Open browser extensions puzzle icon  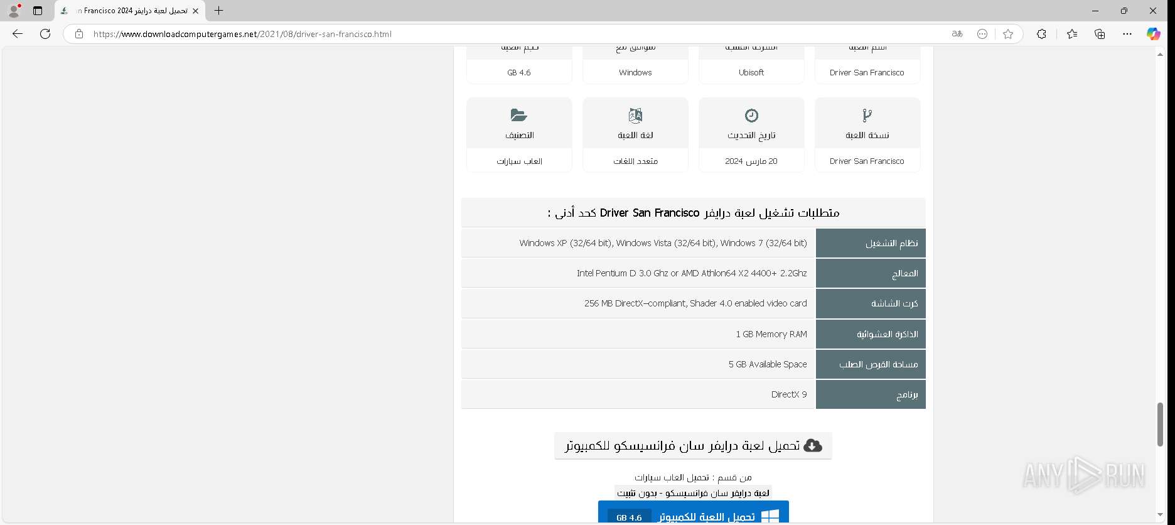pyautogui.click(x=1041, y=34)
